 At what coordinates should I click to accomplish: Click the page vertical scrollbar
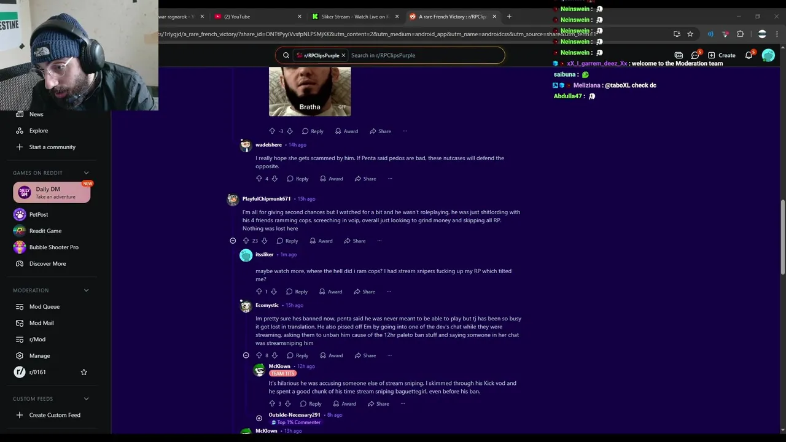click(x=782, y=237)
